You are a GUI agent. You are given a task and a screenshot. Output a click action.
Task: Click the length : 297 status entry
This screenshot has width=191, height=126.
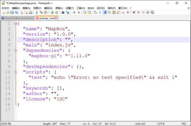(x=50, y=124)
